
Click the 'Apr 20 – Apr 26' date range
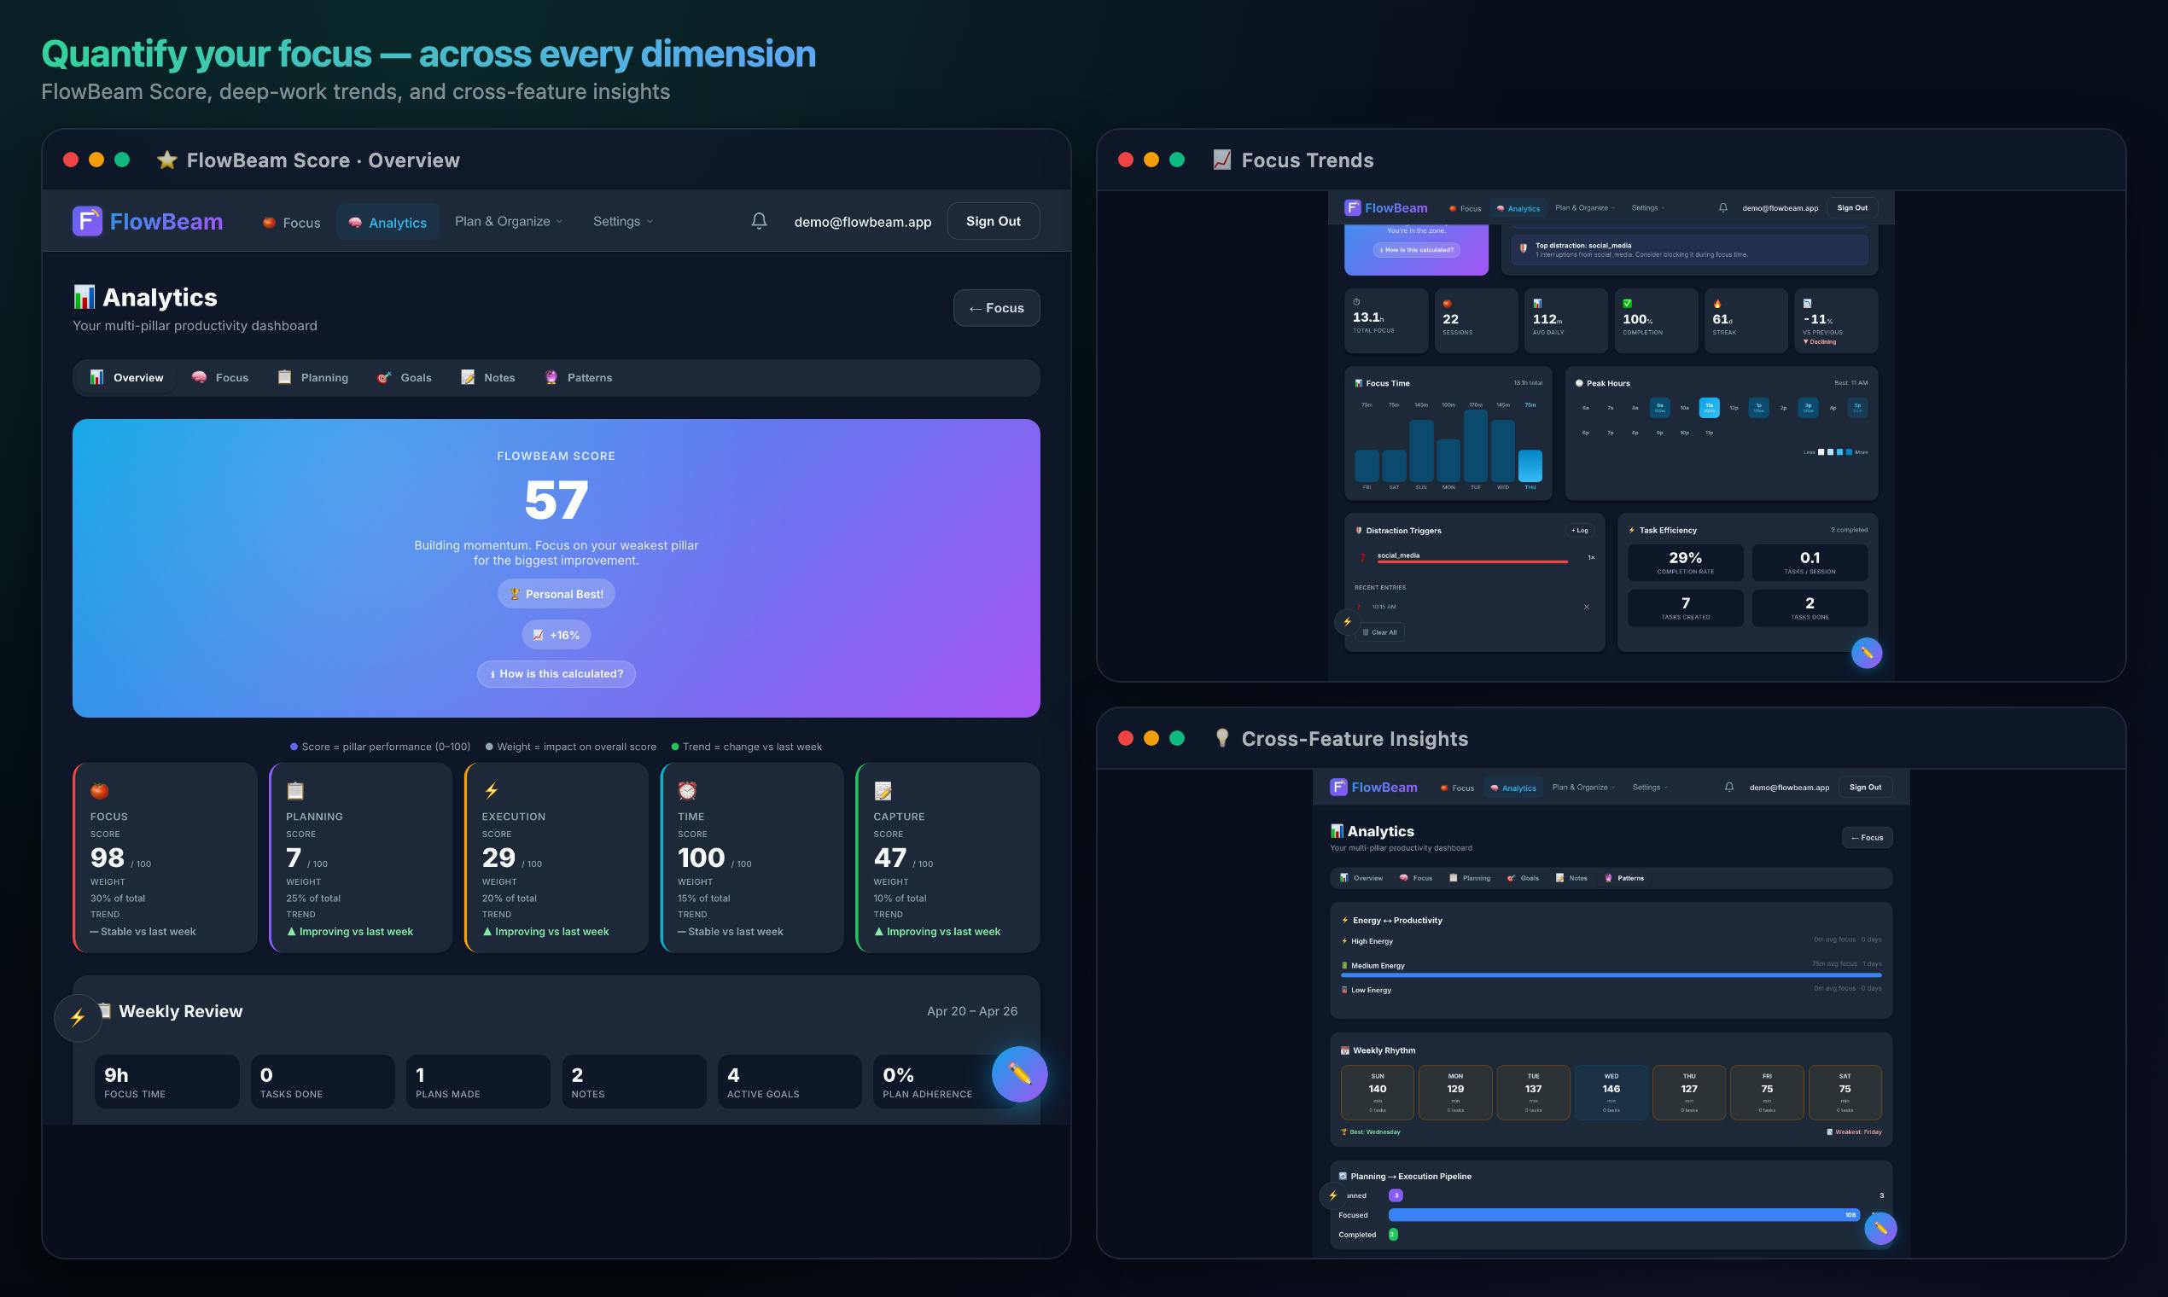coord(972,1011)
